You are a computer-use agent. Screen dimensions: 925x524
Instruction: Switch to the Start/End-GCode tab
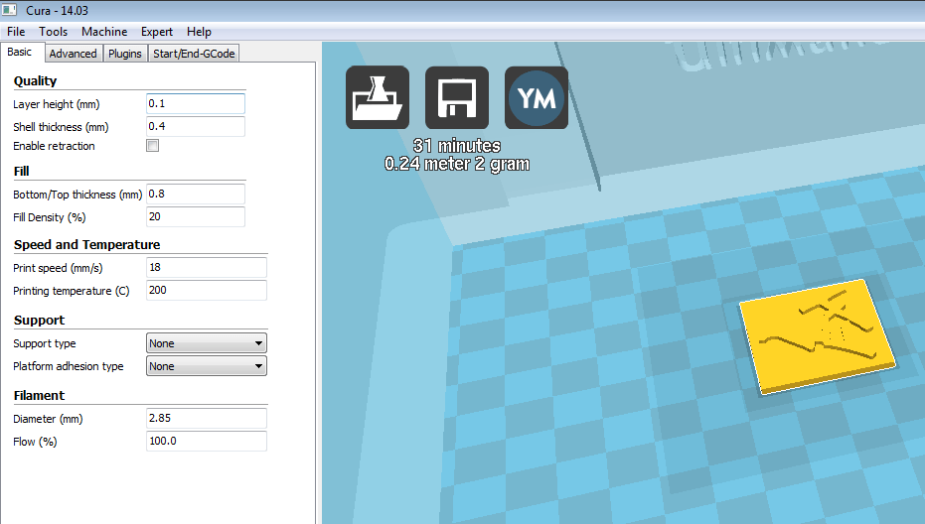click(194, 54)
